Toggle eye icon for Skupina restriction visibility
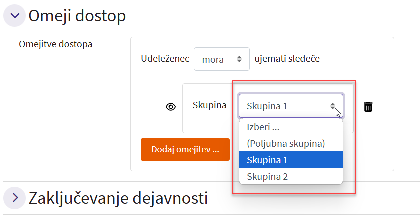This screenshot has width=420, height=215. (171, 107)
